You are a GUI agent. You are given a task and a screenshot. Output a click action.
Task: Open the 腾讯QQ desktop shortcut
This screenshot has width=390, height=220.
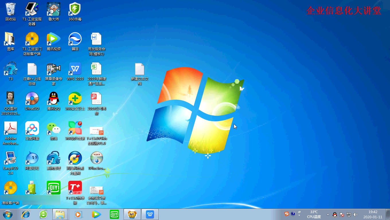click(54, 101)
